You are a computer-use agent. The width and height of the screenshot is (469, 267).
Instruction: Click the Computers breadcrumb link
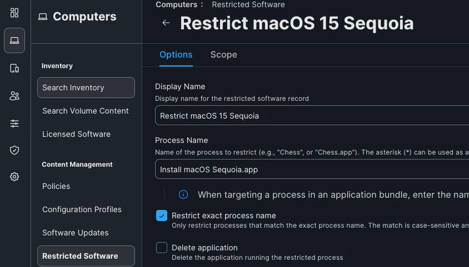(177, 4)
